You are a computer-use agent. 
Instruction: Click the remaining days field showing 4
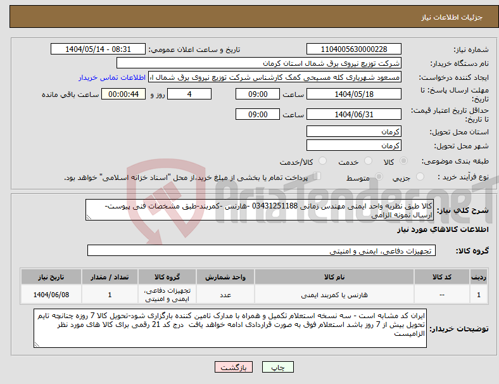coord(189,94)
